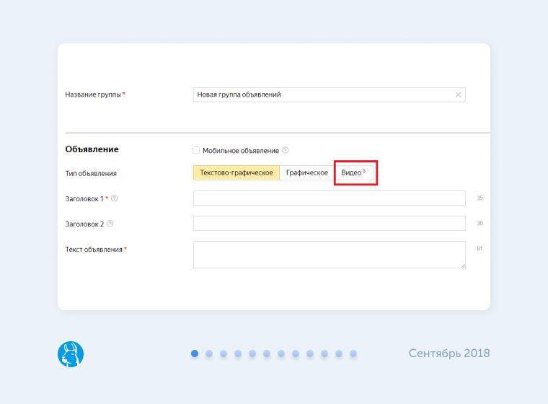The height and width of the screenshot is (404, 548).
Task: Select the third slide pagination dot
Action: coord(224,353)
